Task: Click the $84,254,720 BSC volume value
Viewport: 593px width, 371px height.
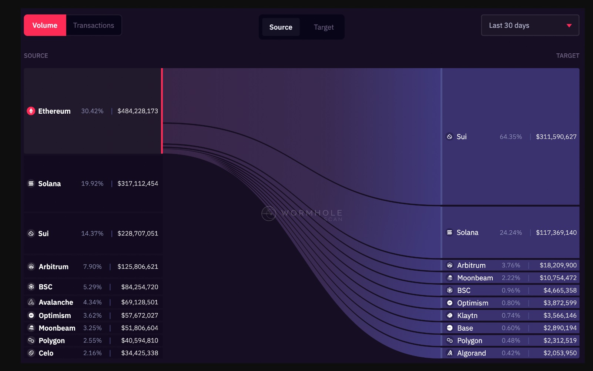Action: (140, 287)
